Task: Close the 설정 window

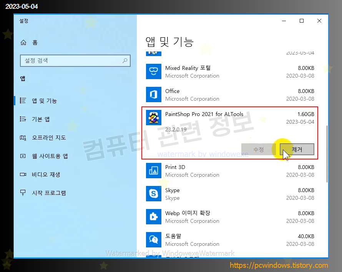Action: 319,21
